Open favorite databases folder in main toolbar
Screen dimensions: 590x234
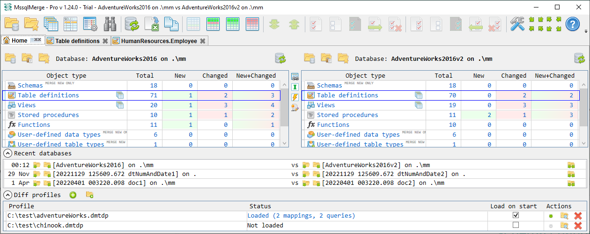[31, 24]
